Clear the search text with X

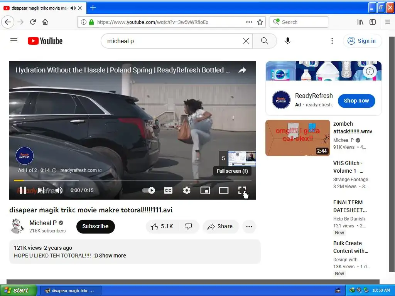point(246,41)
